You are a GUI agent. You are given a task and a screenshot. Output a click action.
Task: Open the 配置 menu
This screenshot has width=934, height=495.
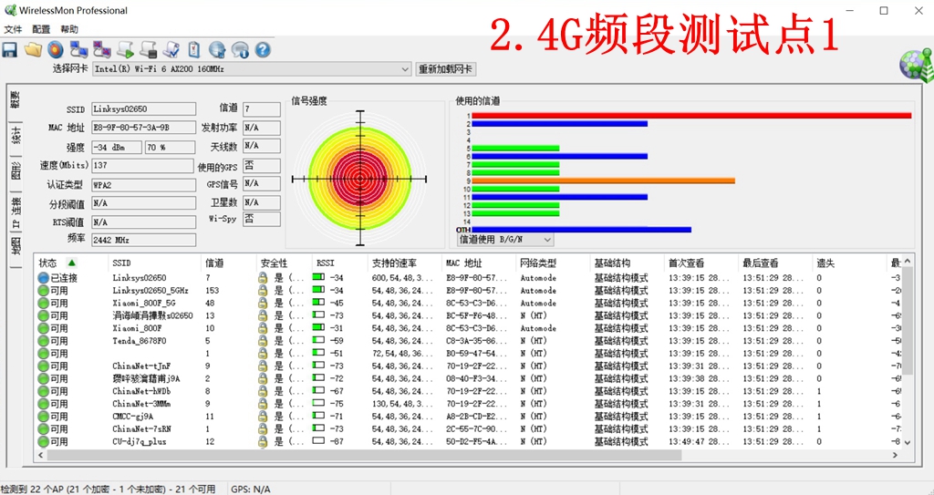[41, 29]
